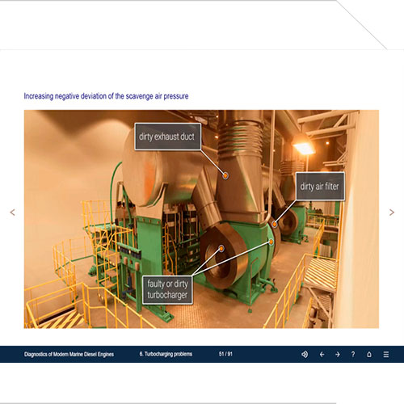
Task: Click the scavenge air pressure heading
Action: 106,96
